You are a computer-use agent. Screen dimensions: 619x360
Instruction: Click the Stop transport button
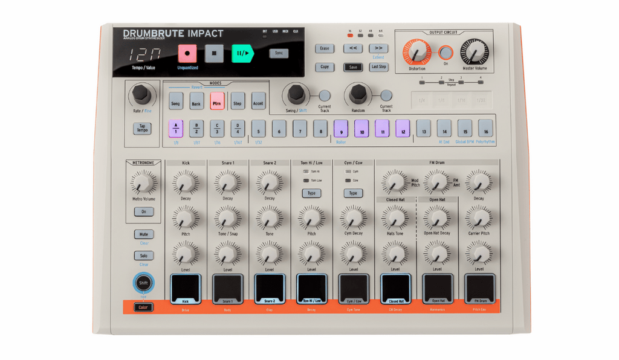pos(214,54)
